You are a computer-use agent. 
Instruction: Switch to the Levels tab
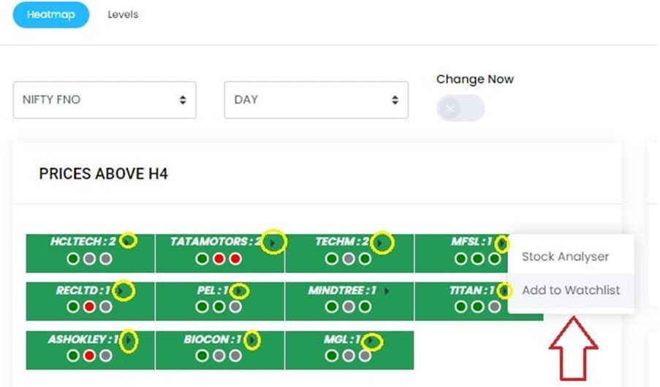click(123, 15)
